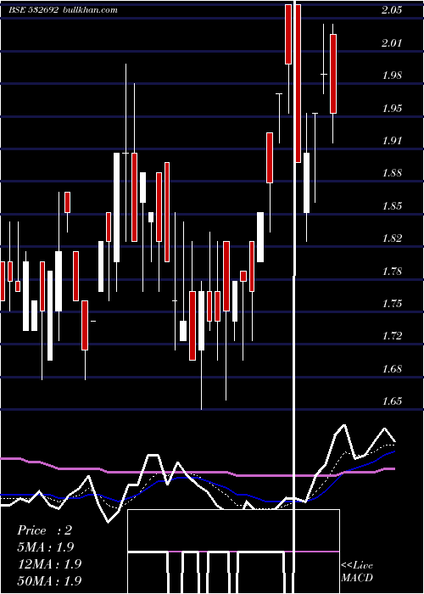Screen dimensions: 424x594
Task: Click the 2.01 price axis label
Action: (x=392, y=42)
